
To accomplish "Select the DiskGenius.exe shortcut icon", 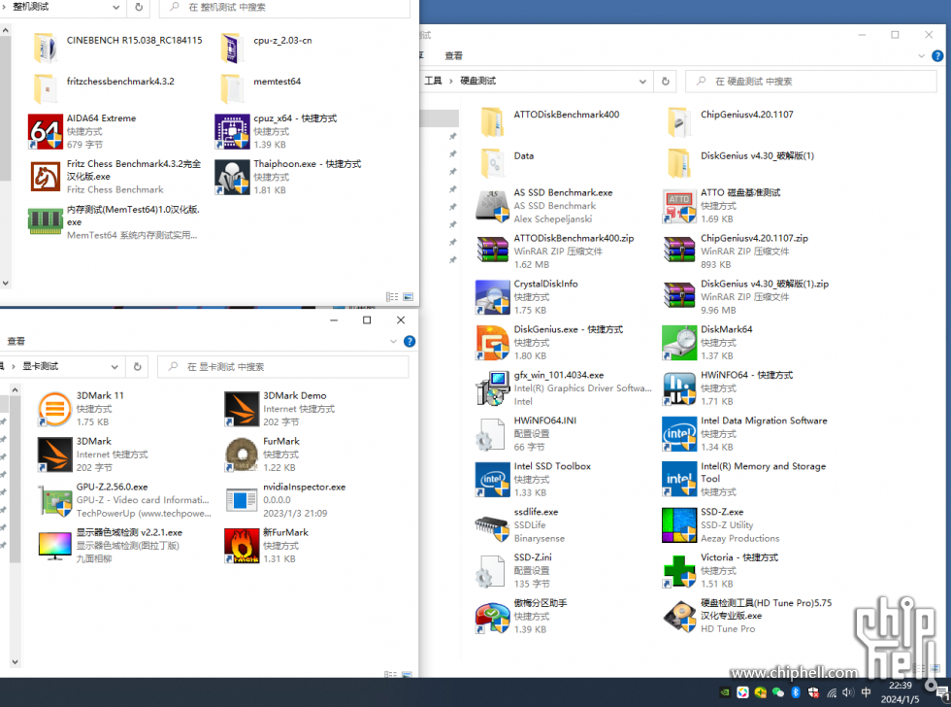I will (x=493, y=342).
